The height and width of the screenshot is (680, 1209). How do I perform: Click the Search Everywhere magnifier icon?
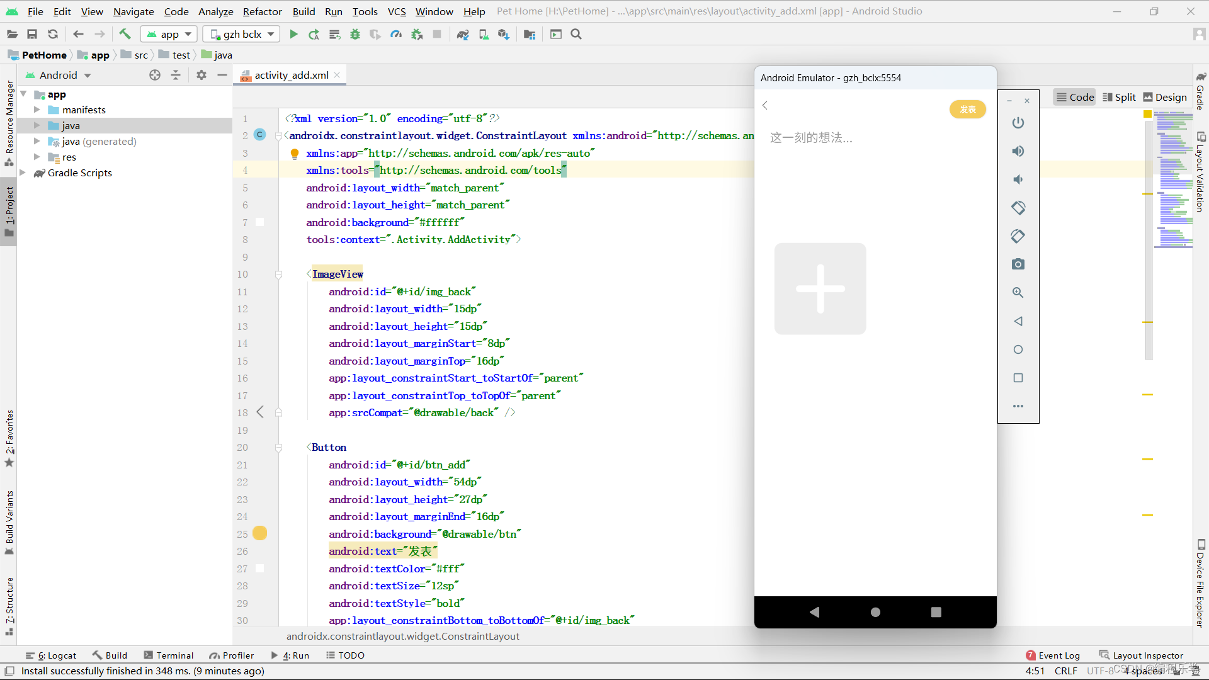click(x=576, y=35)
